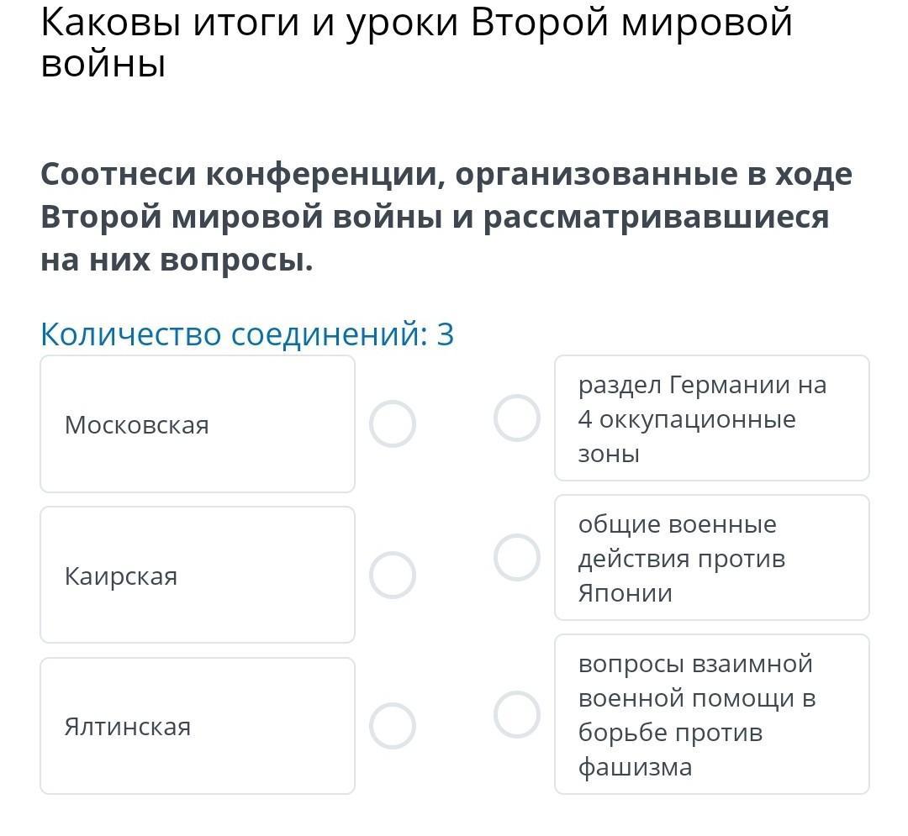Screen dimensions: 908x836
Task: Click the bold question text Соотнеси конференции
Action: click(x=446, y=217)
